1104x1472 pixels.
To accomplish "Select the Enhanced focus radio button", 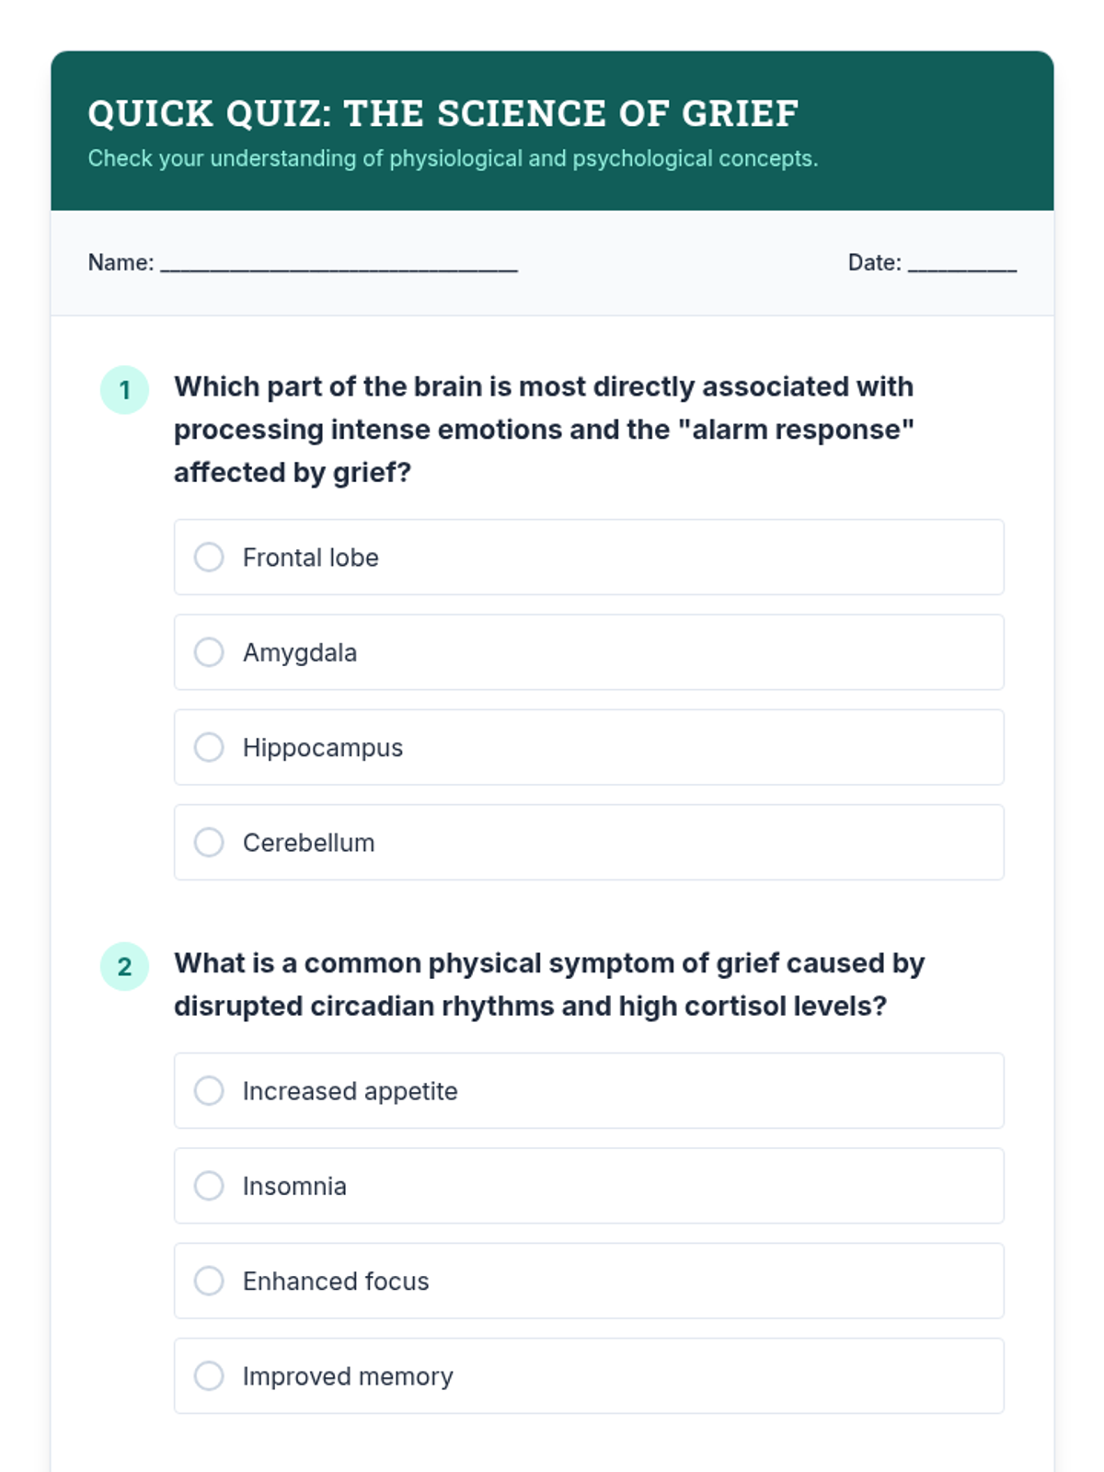I will [x=209, y=1281].
